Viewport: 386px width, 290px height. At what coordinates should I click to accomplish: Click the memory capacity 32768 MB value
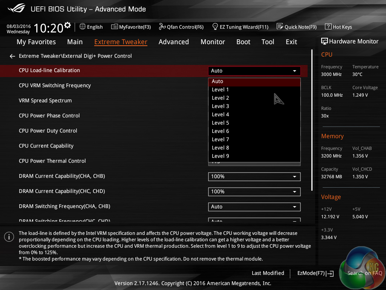[331, 177]
